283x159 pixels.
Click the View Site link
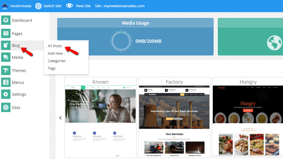tap(83, 6)
